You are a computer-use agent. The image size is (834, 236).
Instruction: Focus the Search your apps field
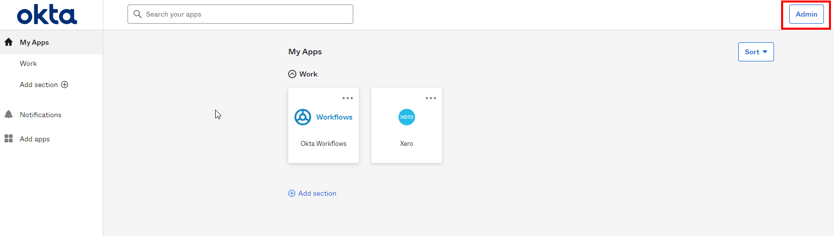240,14
